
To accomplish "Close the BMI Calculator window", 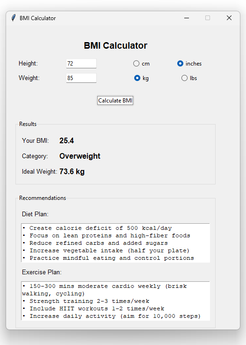I will pyautogui.click(x=229, y=18).
